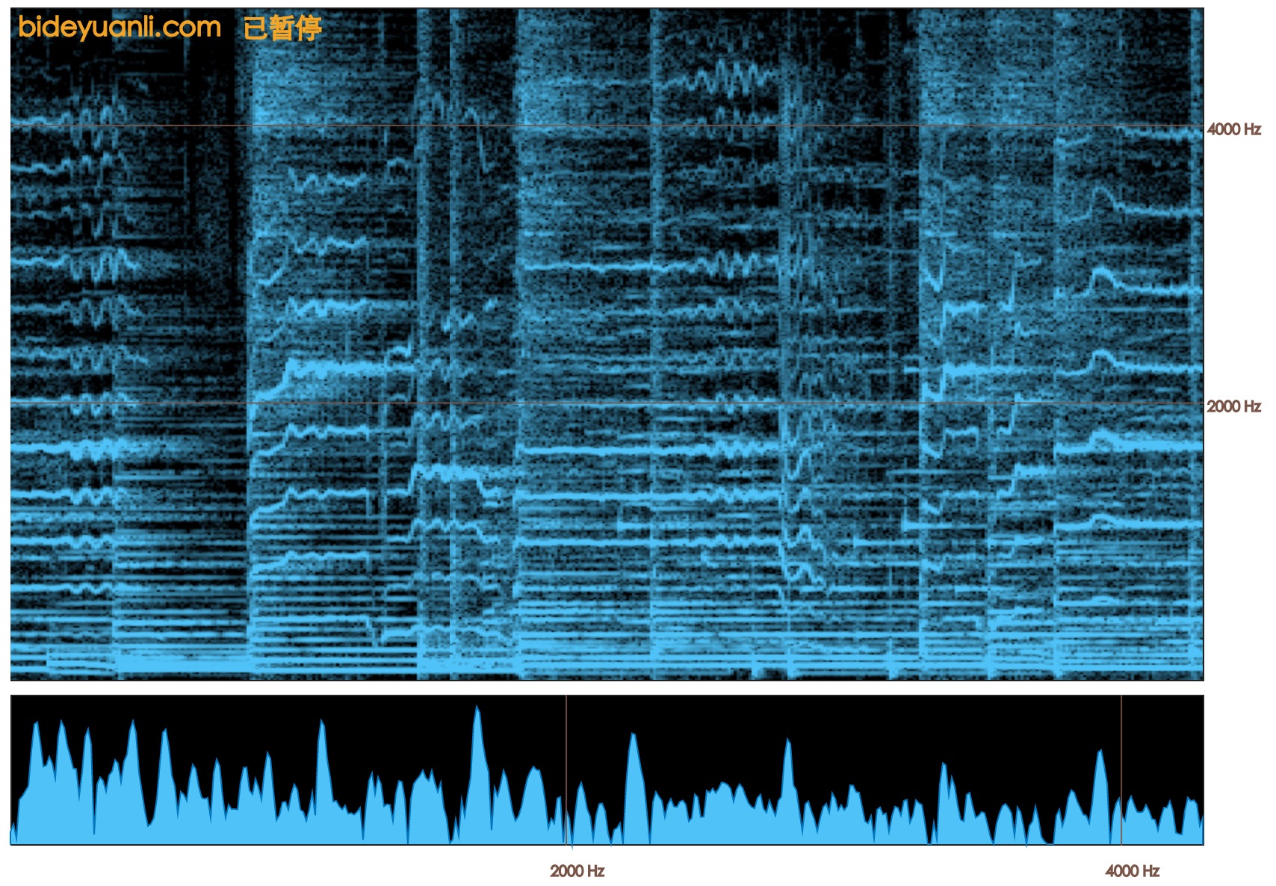Click the 2000 Hz label below the spectrum
The width and height of the screenshot is (1276, 886).
point(577,871)
